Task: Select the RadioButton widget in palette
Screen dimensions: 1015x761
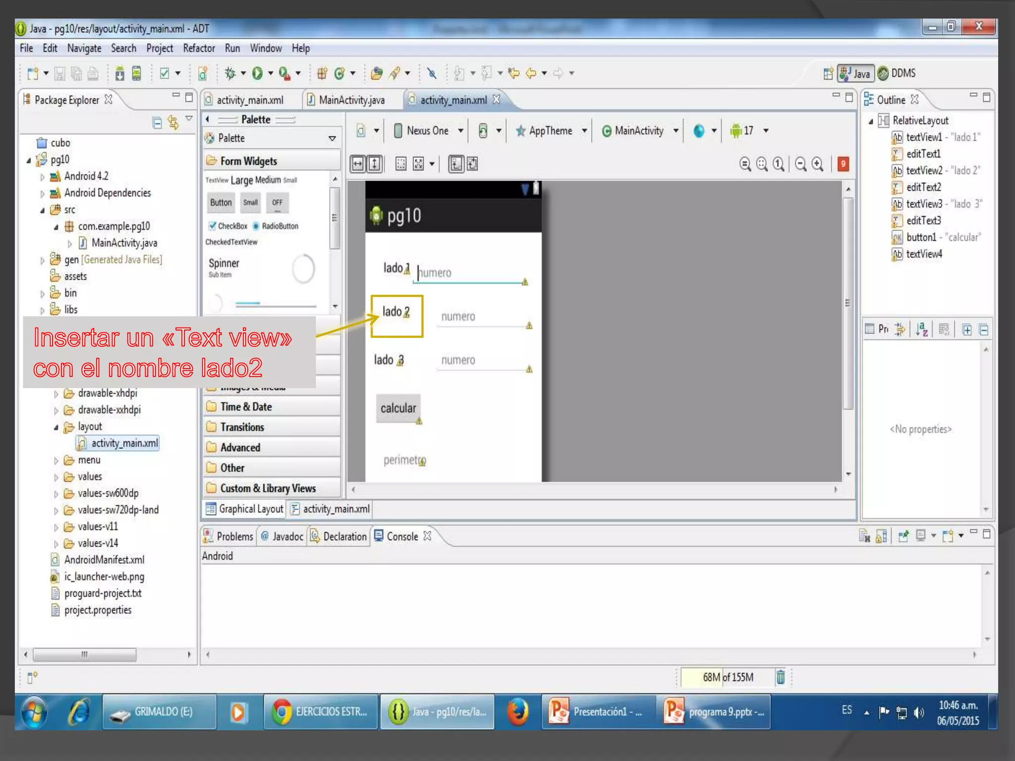Action: [x=276, y=226]
